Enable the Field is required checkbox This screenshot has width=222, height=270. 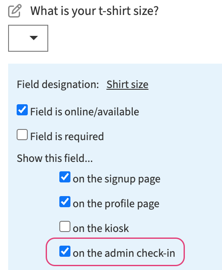[x=22, y=135]
